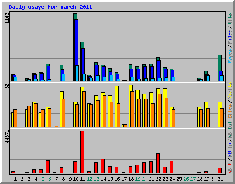Click the tall red kB bar for day 11
Viewport: 235px width, 184px height.
click(82, 152)
